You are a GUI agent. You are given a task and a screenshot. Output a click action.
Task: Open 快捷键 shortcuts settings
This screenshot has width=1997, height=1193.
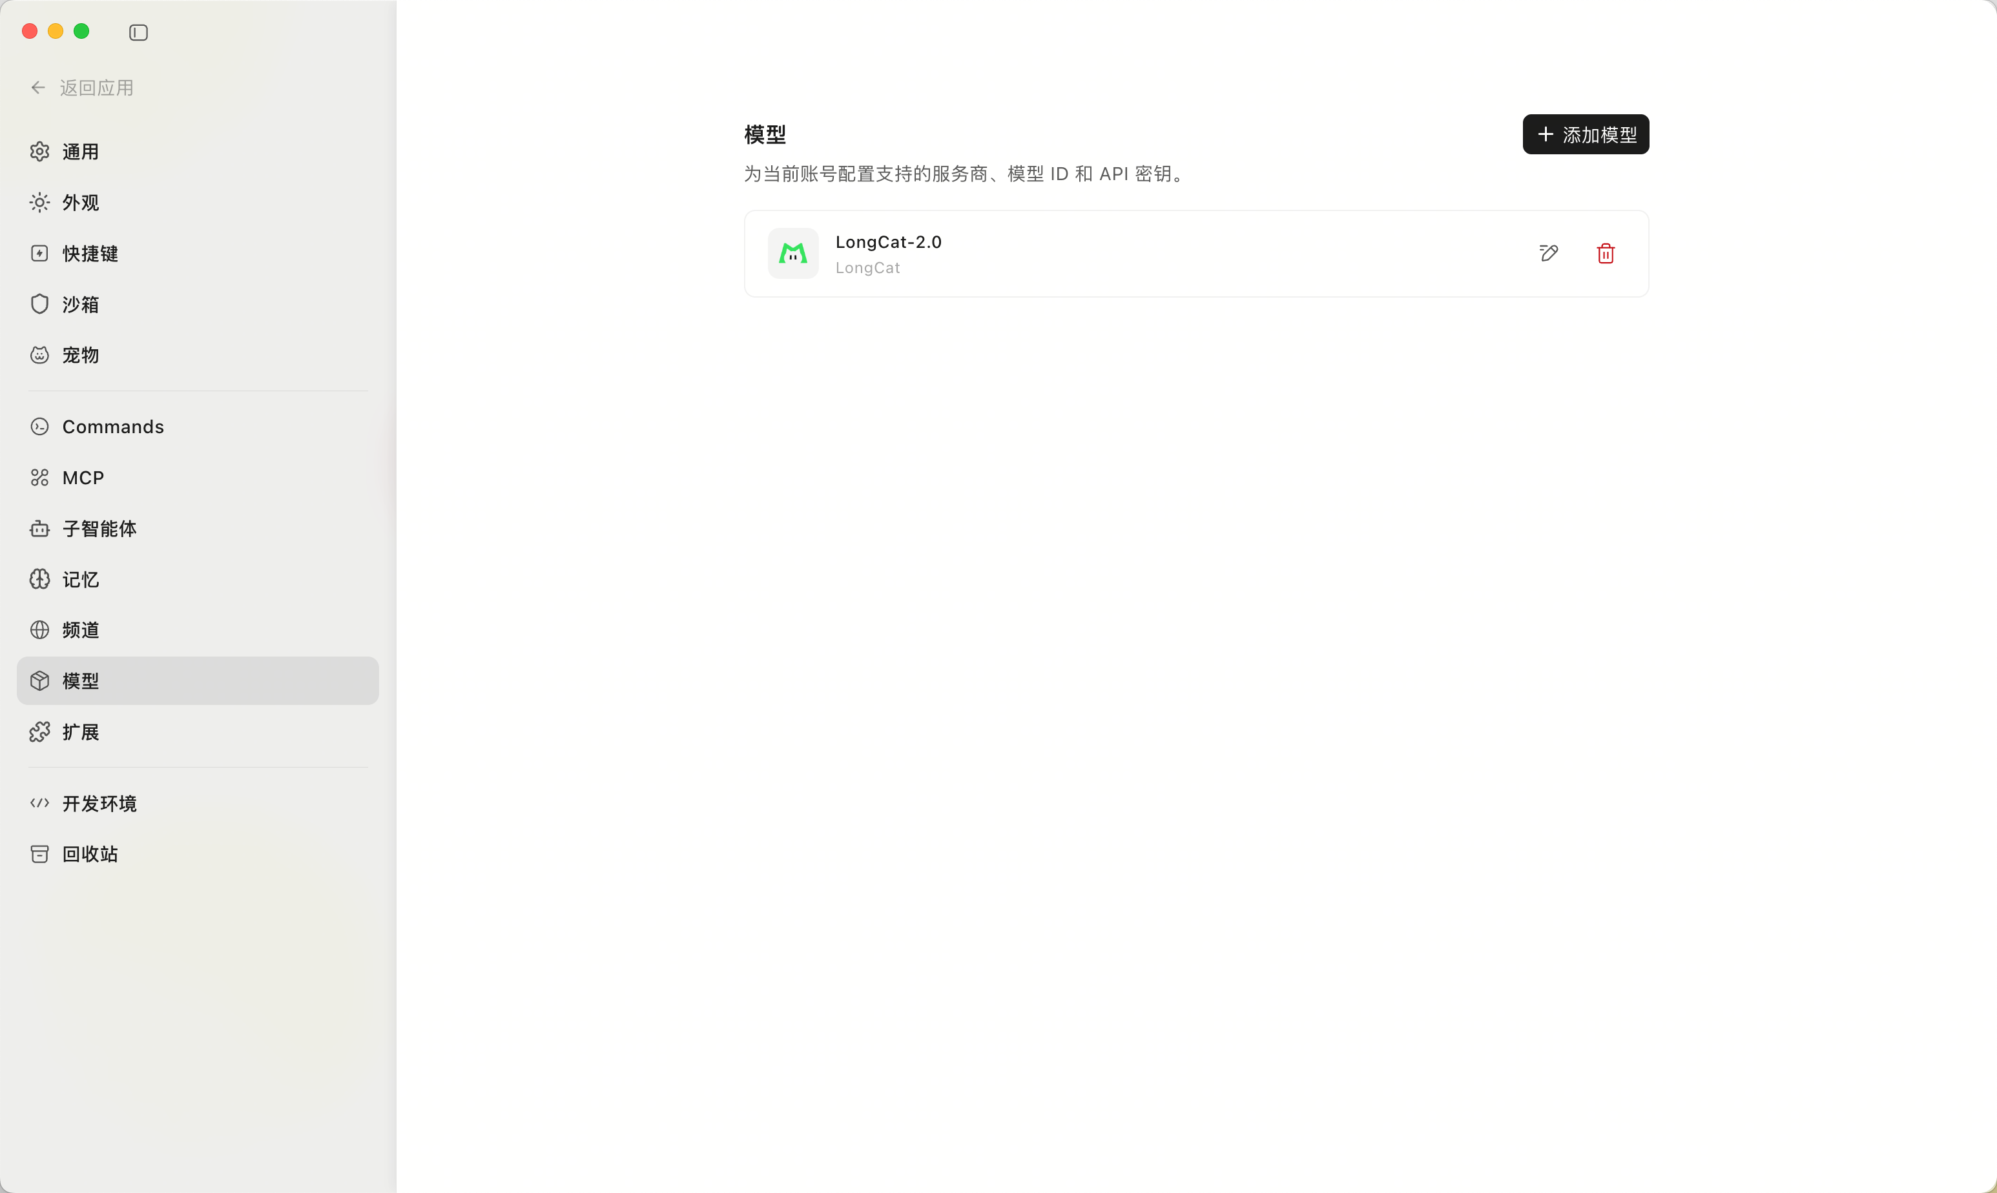(x=197, y=253)
